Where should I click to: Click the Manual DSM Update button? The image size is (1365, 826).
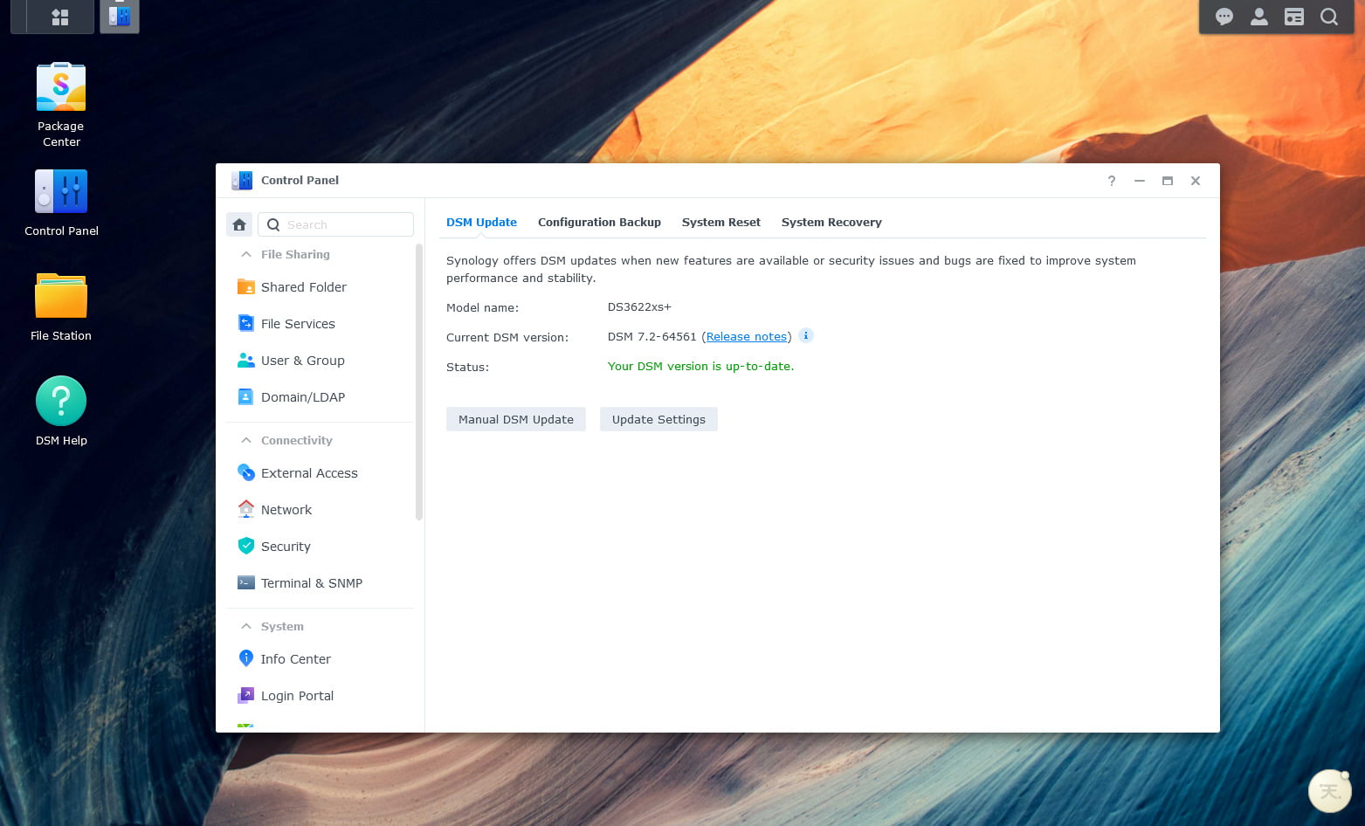(516, 419)
